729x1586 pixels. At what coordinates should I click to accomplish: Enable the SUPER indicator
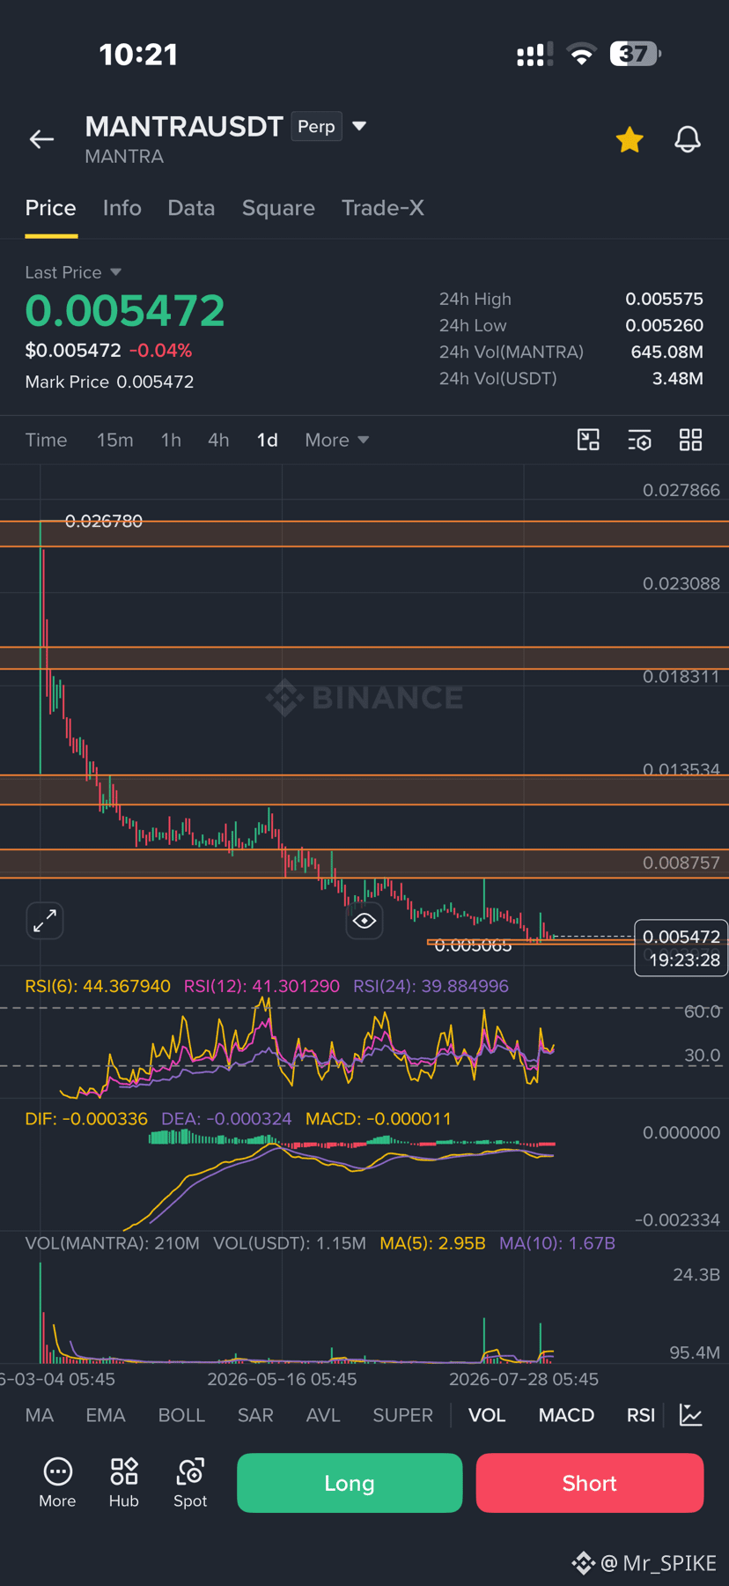pos(402,1415)
